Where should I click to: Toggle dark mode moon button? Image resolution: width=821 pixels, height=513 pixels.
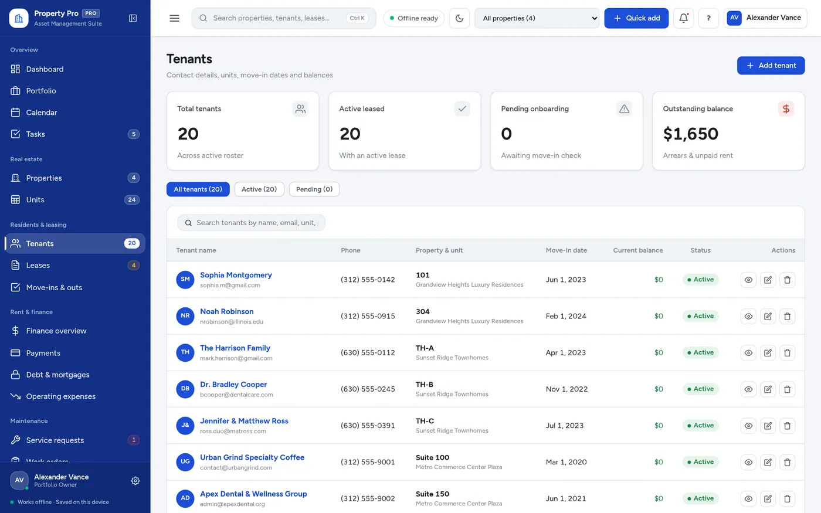click(x=459, y=18)
